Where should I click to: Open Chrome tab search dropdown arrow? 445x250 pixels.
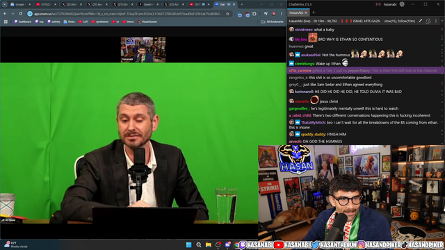[x=5, y=5]
